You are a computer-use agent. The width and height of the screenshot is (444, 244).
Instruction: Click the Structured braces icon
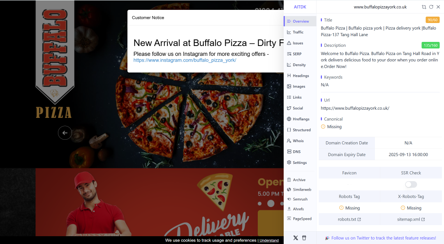289,130
